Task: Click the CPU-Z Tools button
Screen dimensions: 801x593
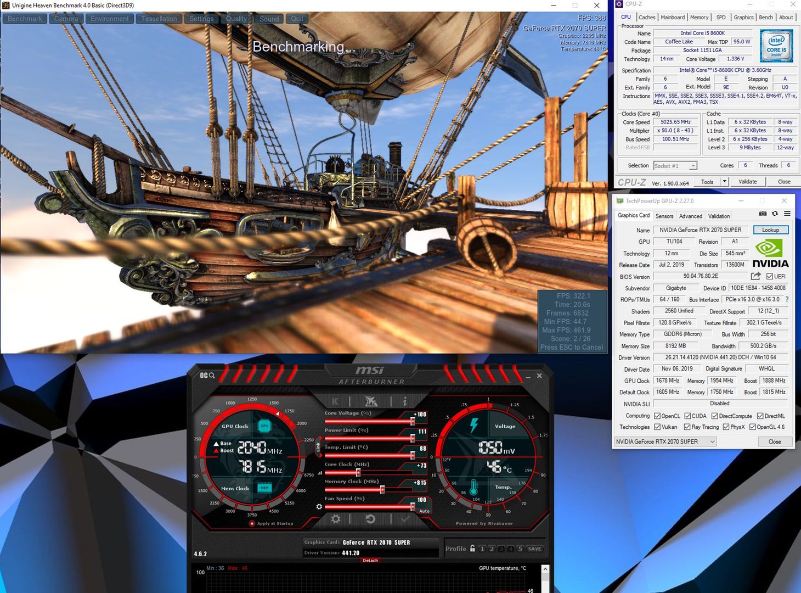Action: pos(707,182)
